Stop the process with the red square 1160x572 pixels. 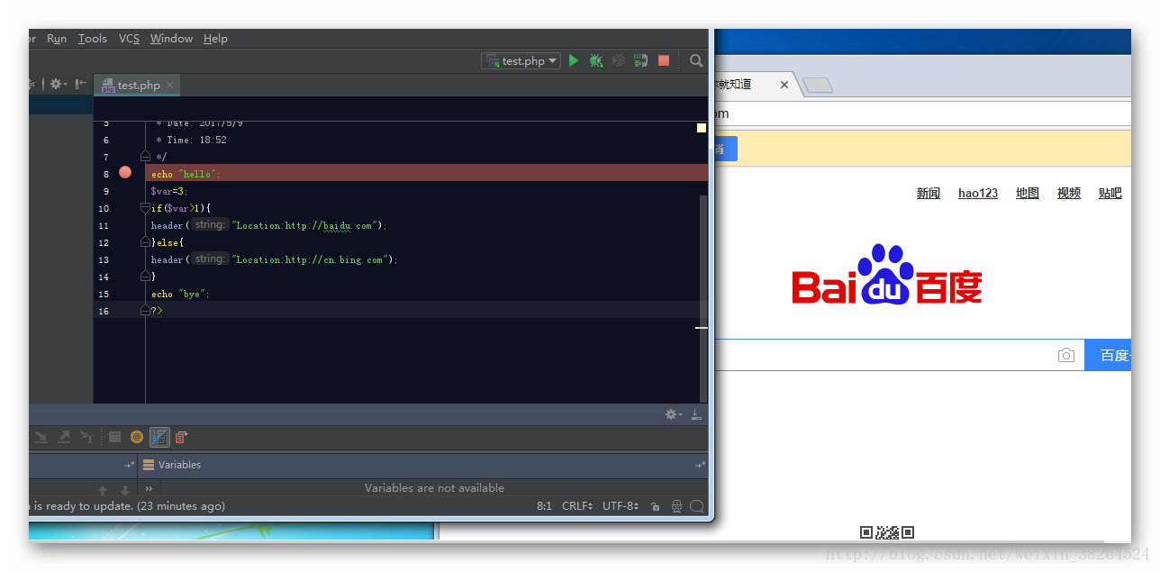pos(664,60)
